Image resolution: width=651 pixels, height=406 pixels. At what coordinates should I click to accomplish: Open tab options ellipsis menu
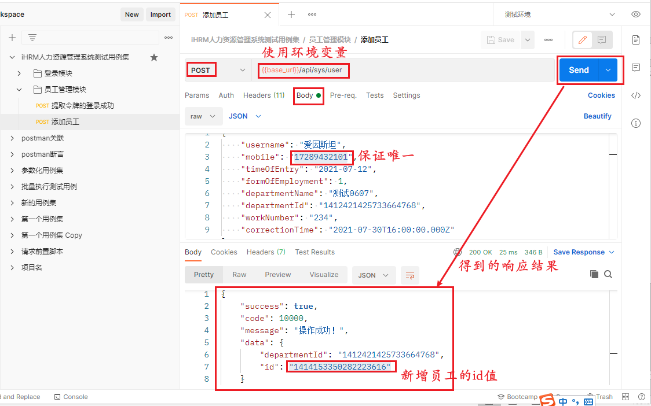[312, 14]
